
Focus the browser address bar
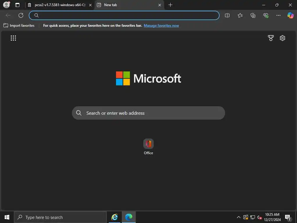pyautogui.click(x=124, y=15)
